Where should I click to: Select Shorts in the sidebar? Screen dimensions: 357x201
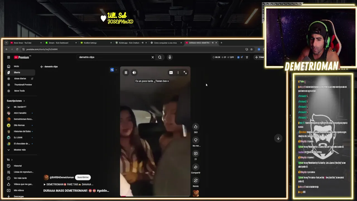tap(20, 73)
